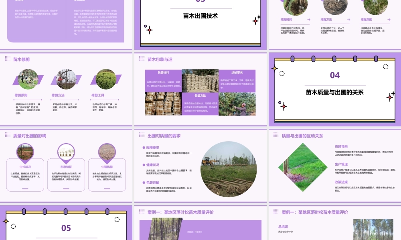Screen dimensions: 401x240
Task: Select the 修剪原则 heading
Action: (x=21, y=95)
